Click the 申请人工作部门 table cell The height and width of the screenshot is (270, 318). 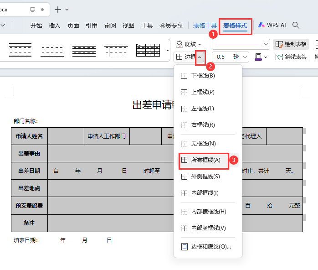click(x=107, y=136)
